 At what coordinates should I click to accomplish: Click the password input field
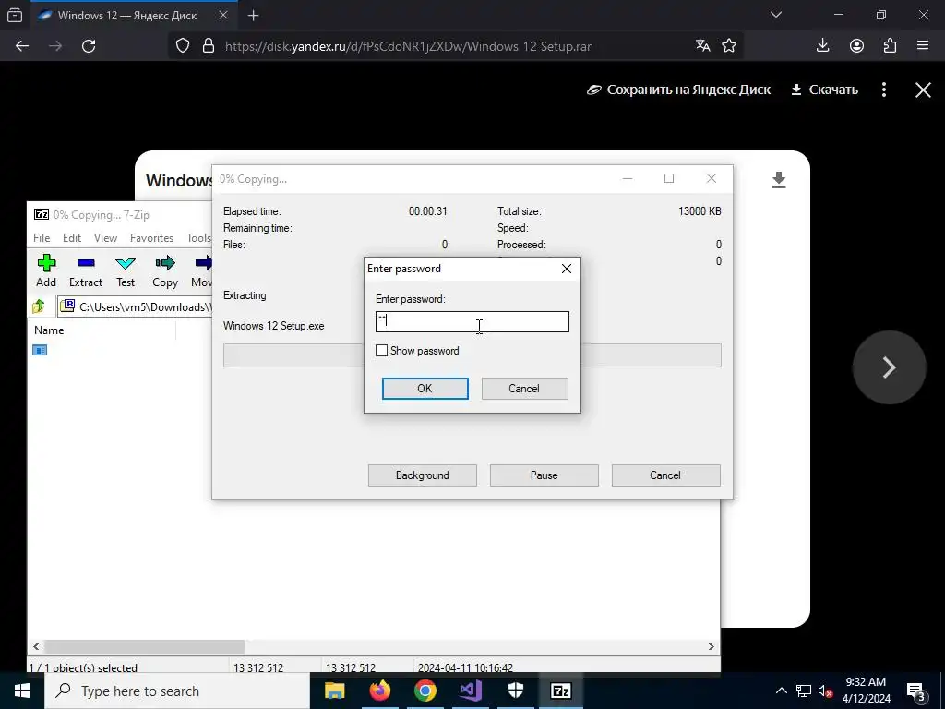pos(472,321)
